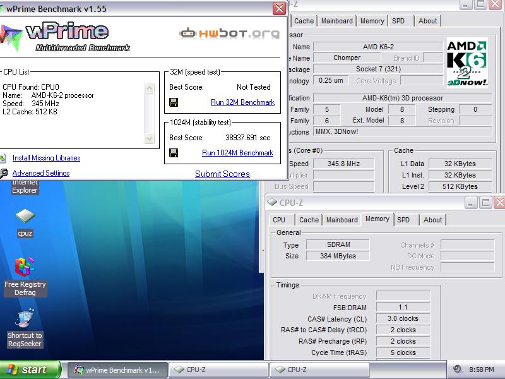The height and width of the screenshot is (379, 505).
Task: Run the 1024M Benchmark
Action: point(238,153)
